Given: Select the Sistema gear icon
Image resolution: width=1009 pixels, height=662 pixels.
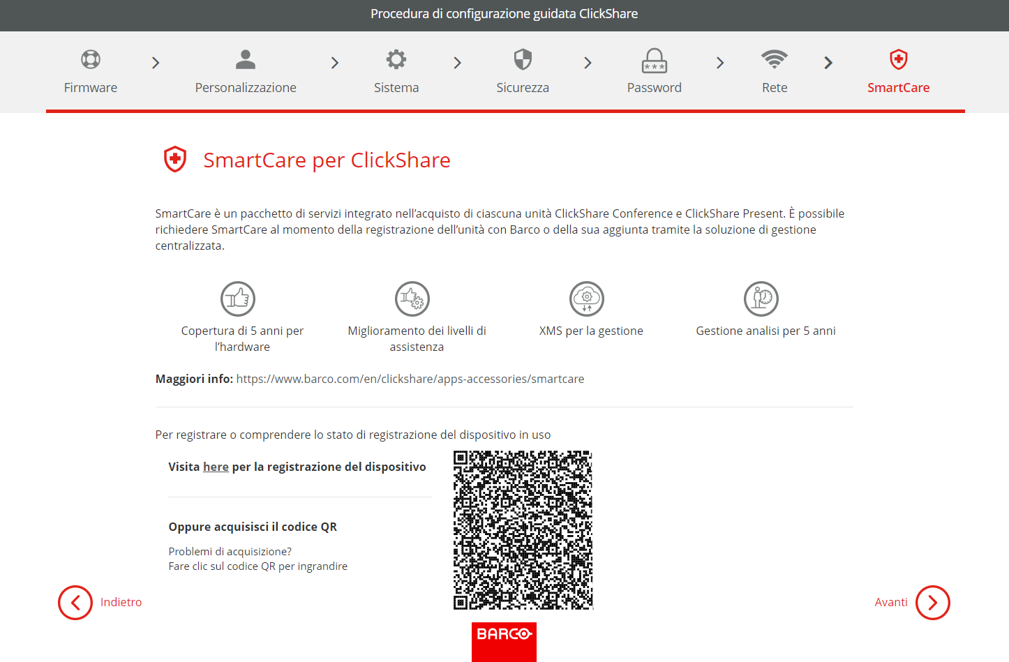Looking at the screenshot, I should coord(396,59).
